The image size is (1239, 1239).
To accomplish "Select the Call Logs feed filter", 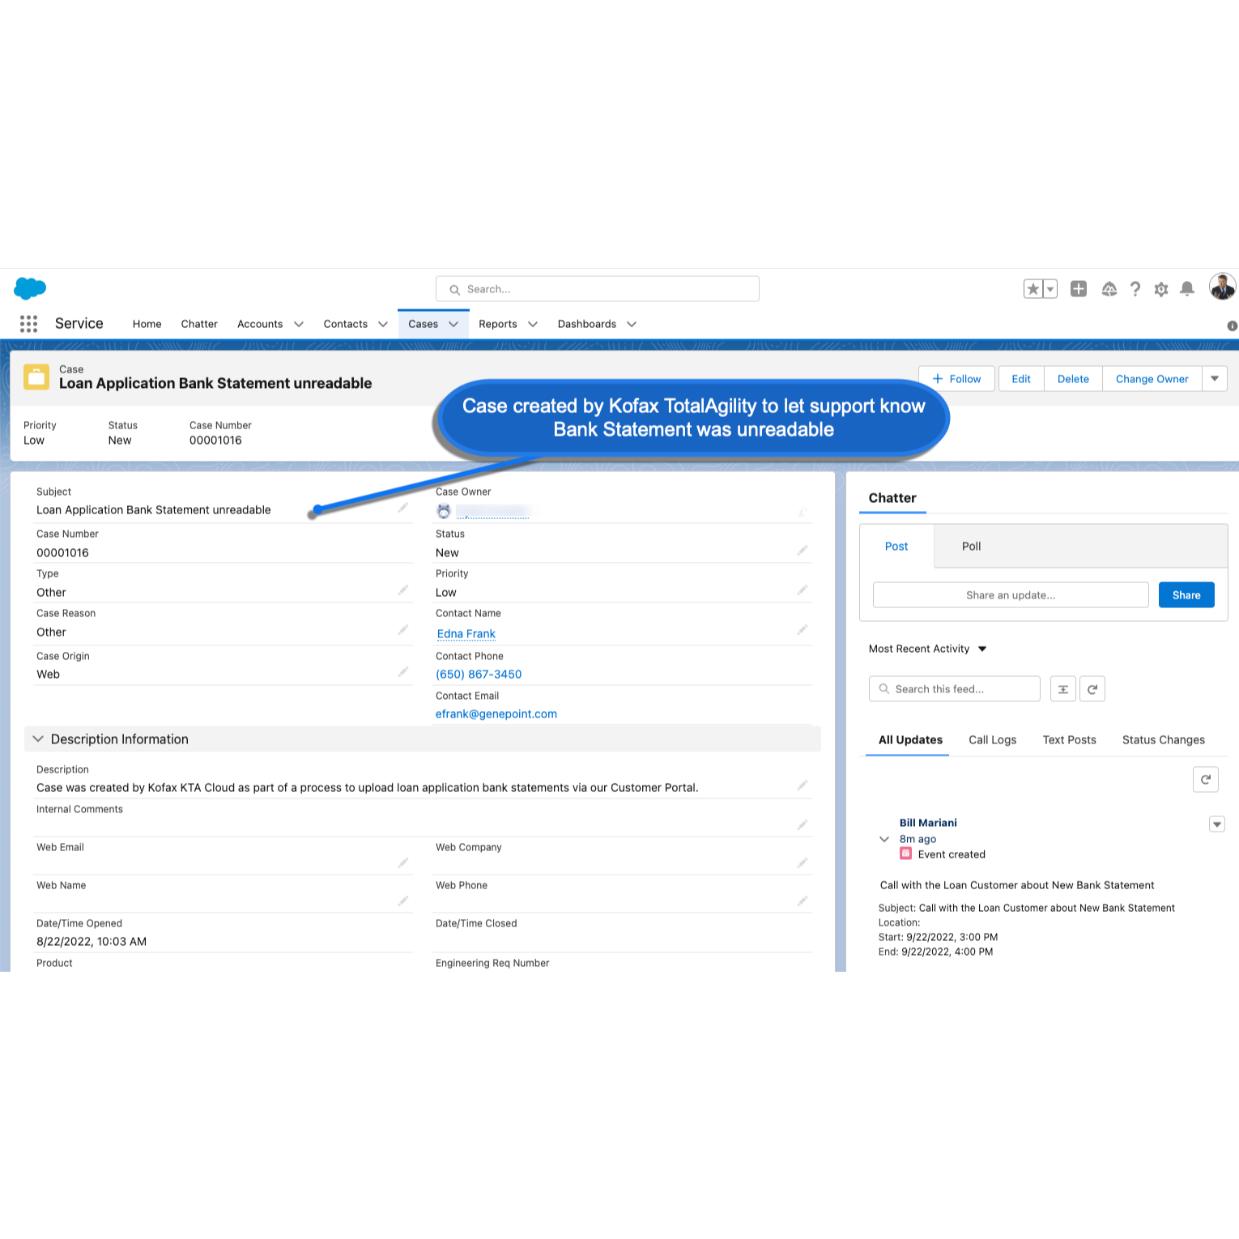I will [992, 740].
